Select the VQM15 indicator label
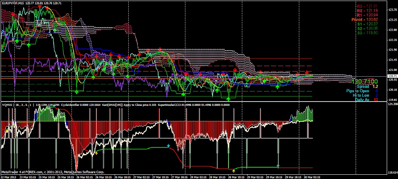This screenshot has width=398, height=179. point(7,105)
